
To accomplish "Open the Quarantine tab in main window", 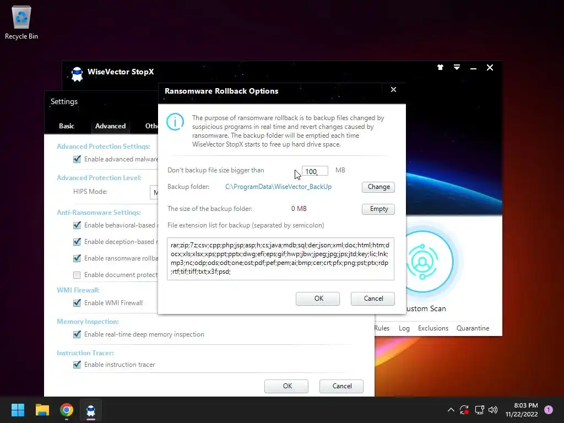I will pos(473,328).
